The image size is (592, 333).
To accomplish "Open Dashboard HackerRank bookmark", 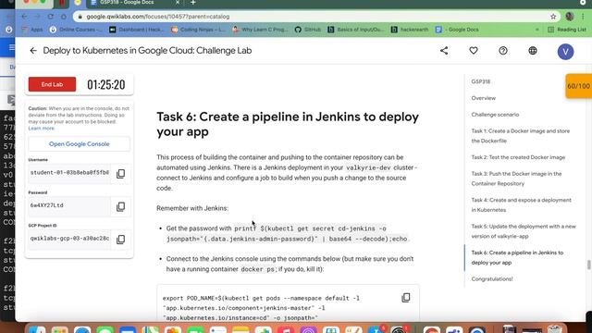I will tap(137, 30).
